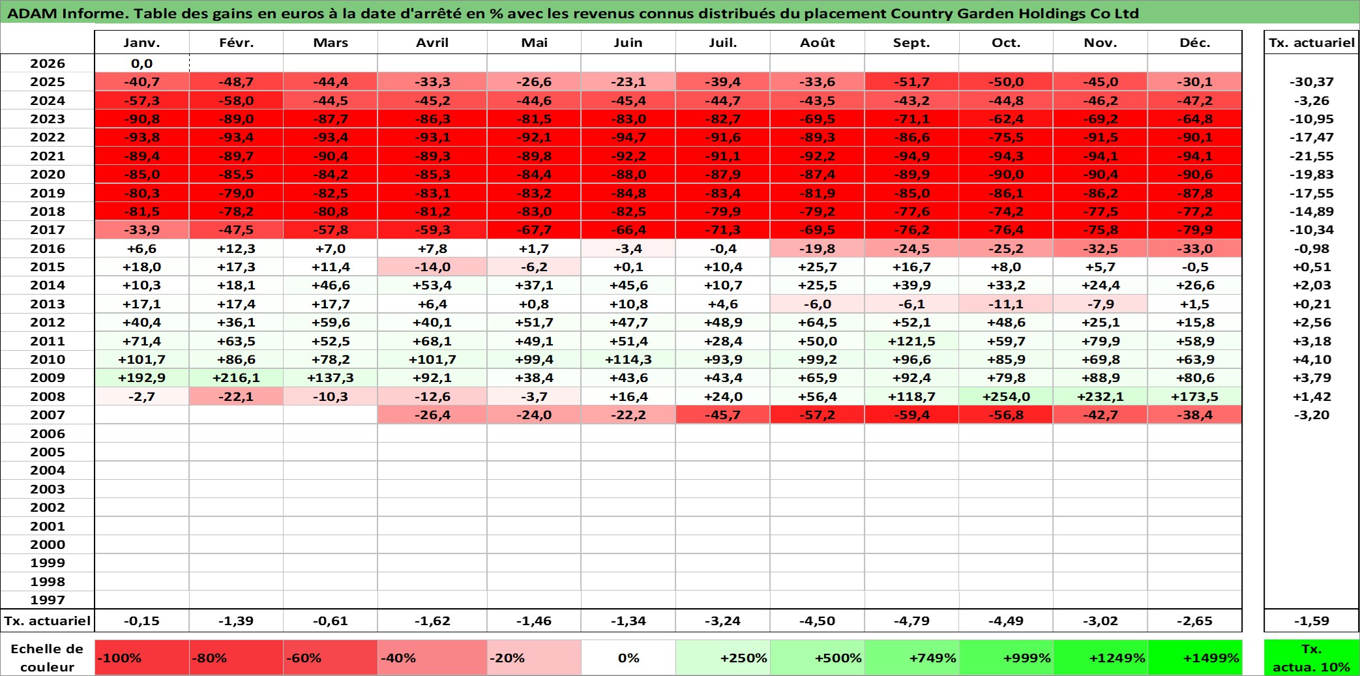The image size is (1360, 676).
Task: Select the -3,20 actuarial rate for 2007
Action: [1311, 415]
